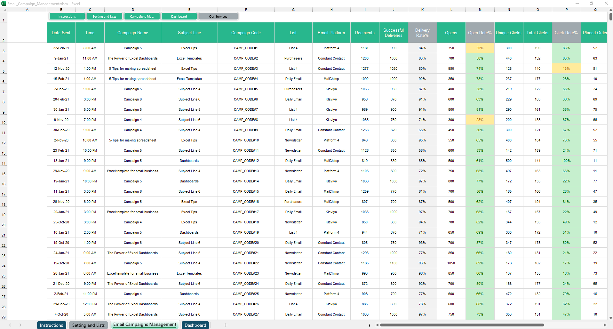Click the green Instructions button at top
Image resolution: width=613 pixels, height=329 pixels.
coord(67,16)
